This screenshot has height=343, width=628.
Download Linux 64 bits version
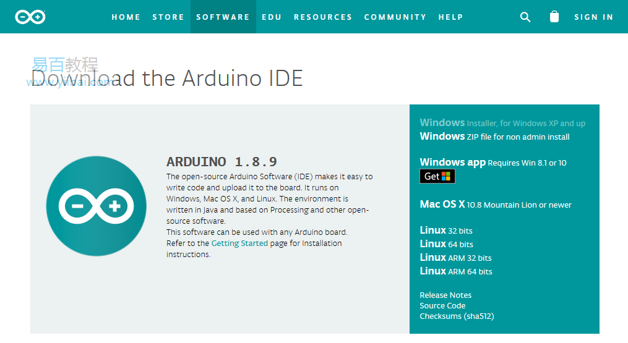447,244
